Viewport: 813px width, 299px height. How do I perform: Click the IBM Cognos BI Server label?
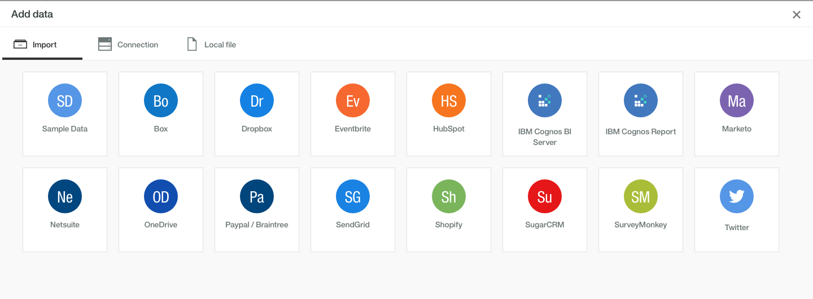(x=545, y=137)
